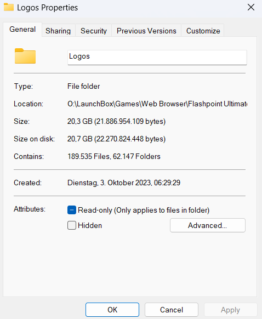
Task: Click the Read-only attribute label text
Action: (144, 210)
